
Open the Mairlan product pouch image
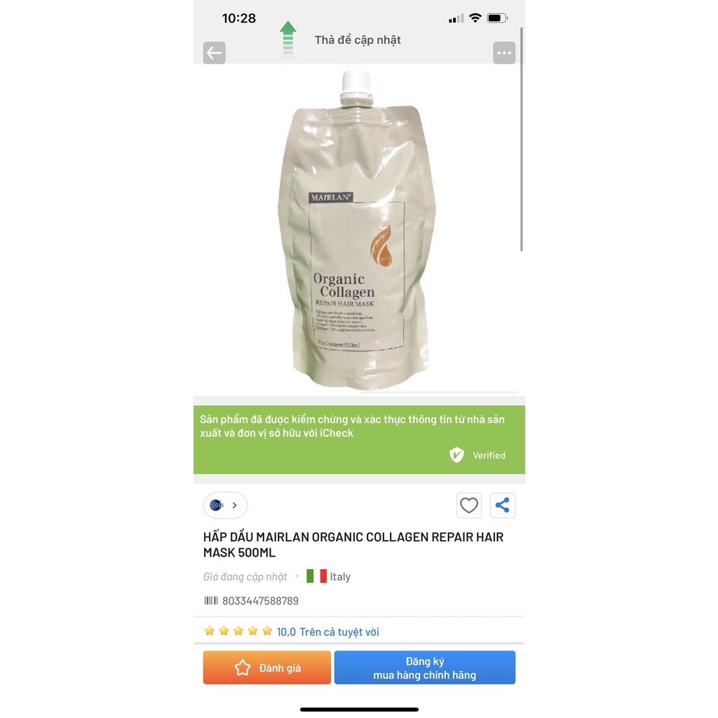pos(357,230)
